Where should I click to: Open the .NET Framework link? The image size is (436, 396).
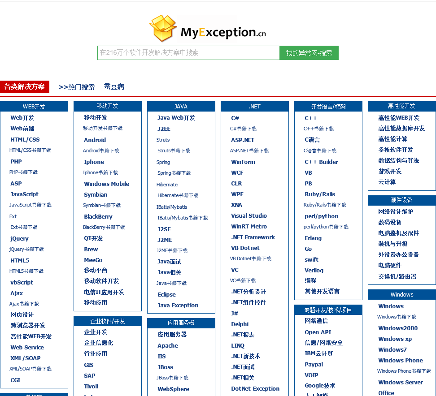[x=253, y=237]
